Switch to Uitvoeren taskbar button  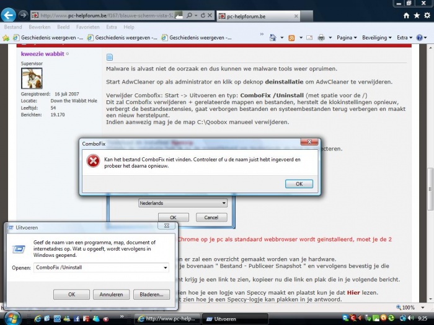pos(235,319)
